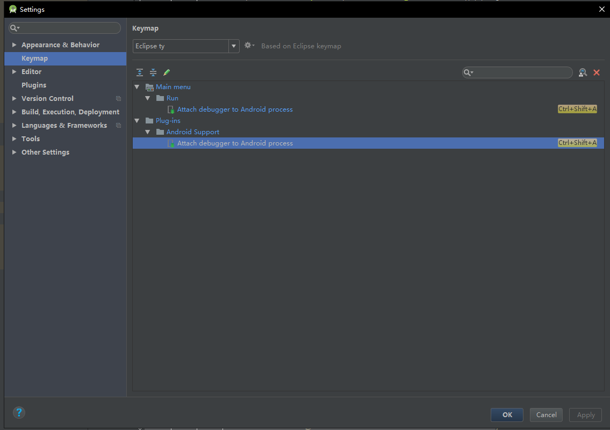Collapse the Run tree node
The height and width of the screenshot is (430, 610).
[x=148, y=98]
